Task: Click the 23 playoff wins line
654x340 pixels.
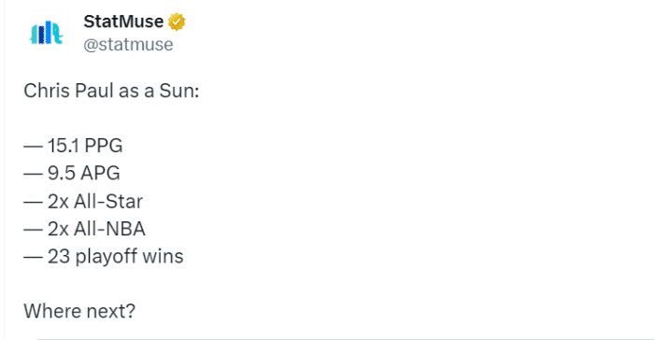Action: pos(104,257)
